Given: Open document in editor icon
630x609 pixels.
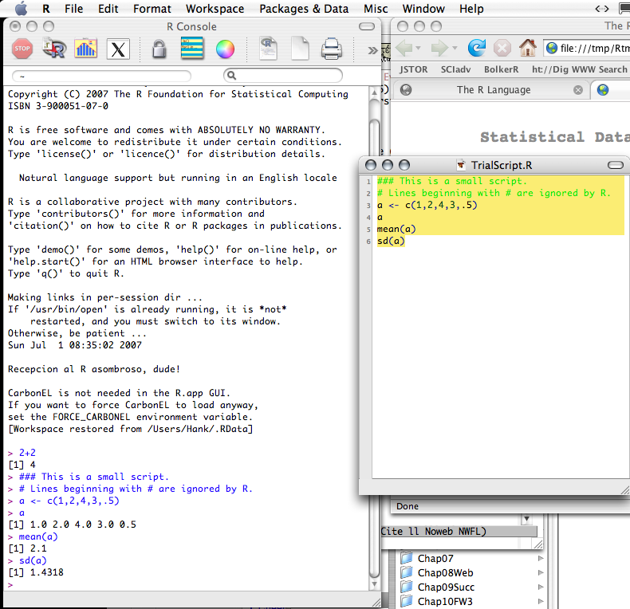Looking at the screenshot, I should coord(268,49).
